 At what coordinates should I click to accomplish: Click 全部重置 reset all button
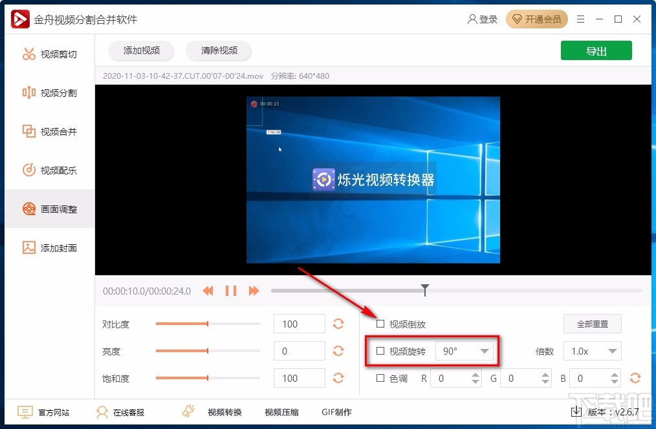pyautogui.click(x=593, y=324)
